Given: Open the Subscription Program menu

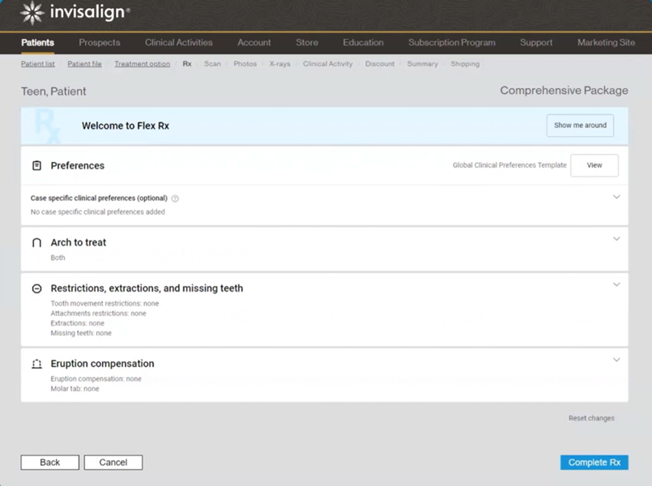Looking at the screenshot, I should tap(451, 43).
